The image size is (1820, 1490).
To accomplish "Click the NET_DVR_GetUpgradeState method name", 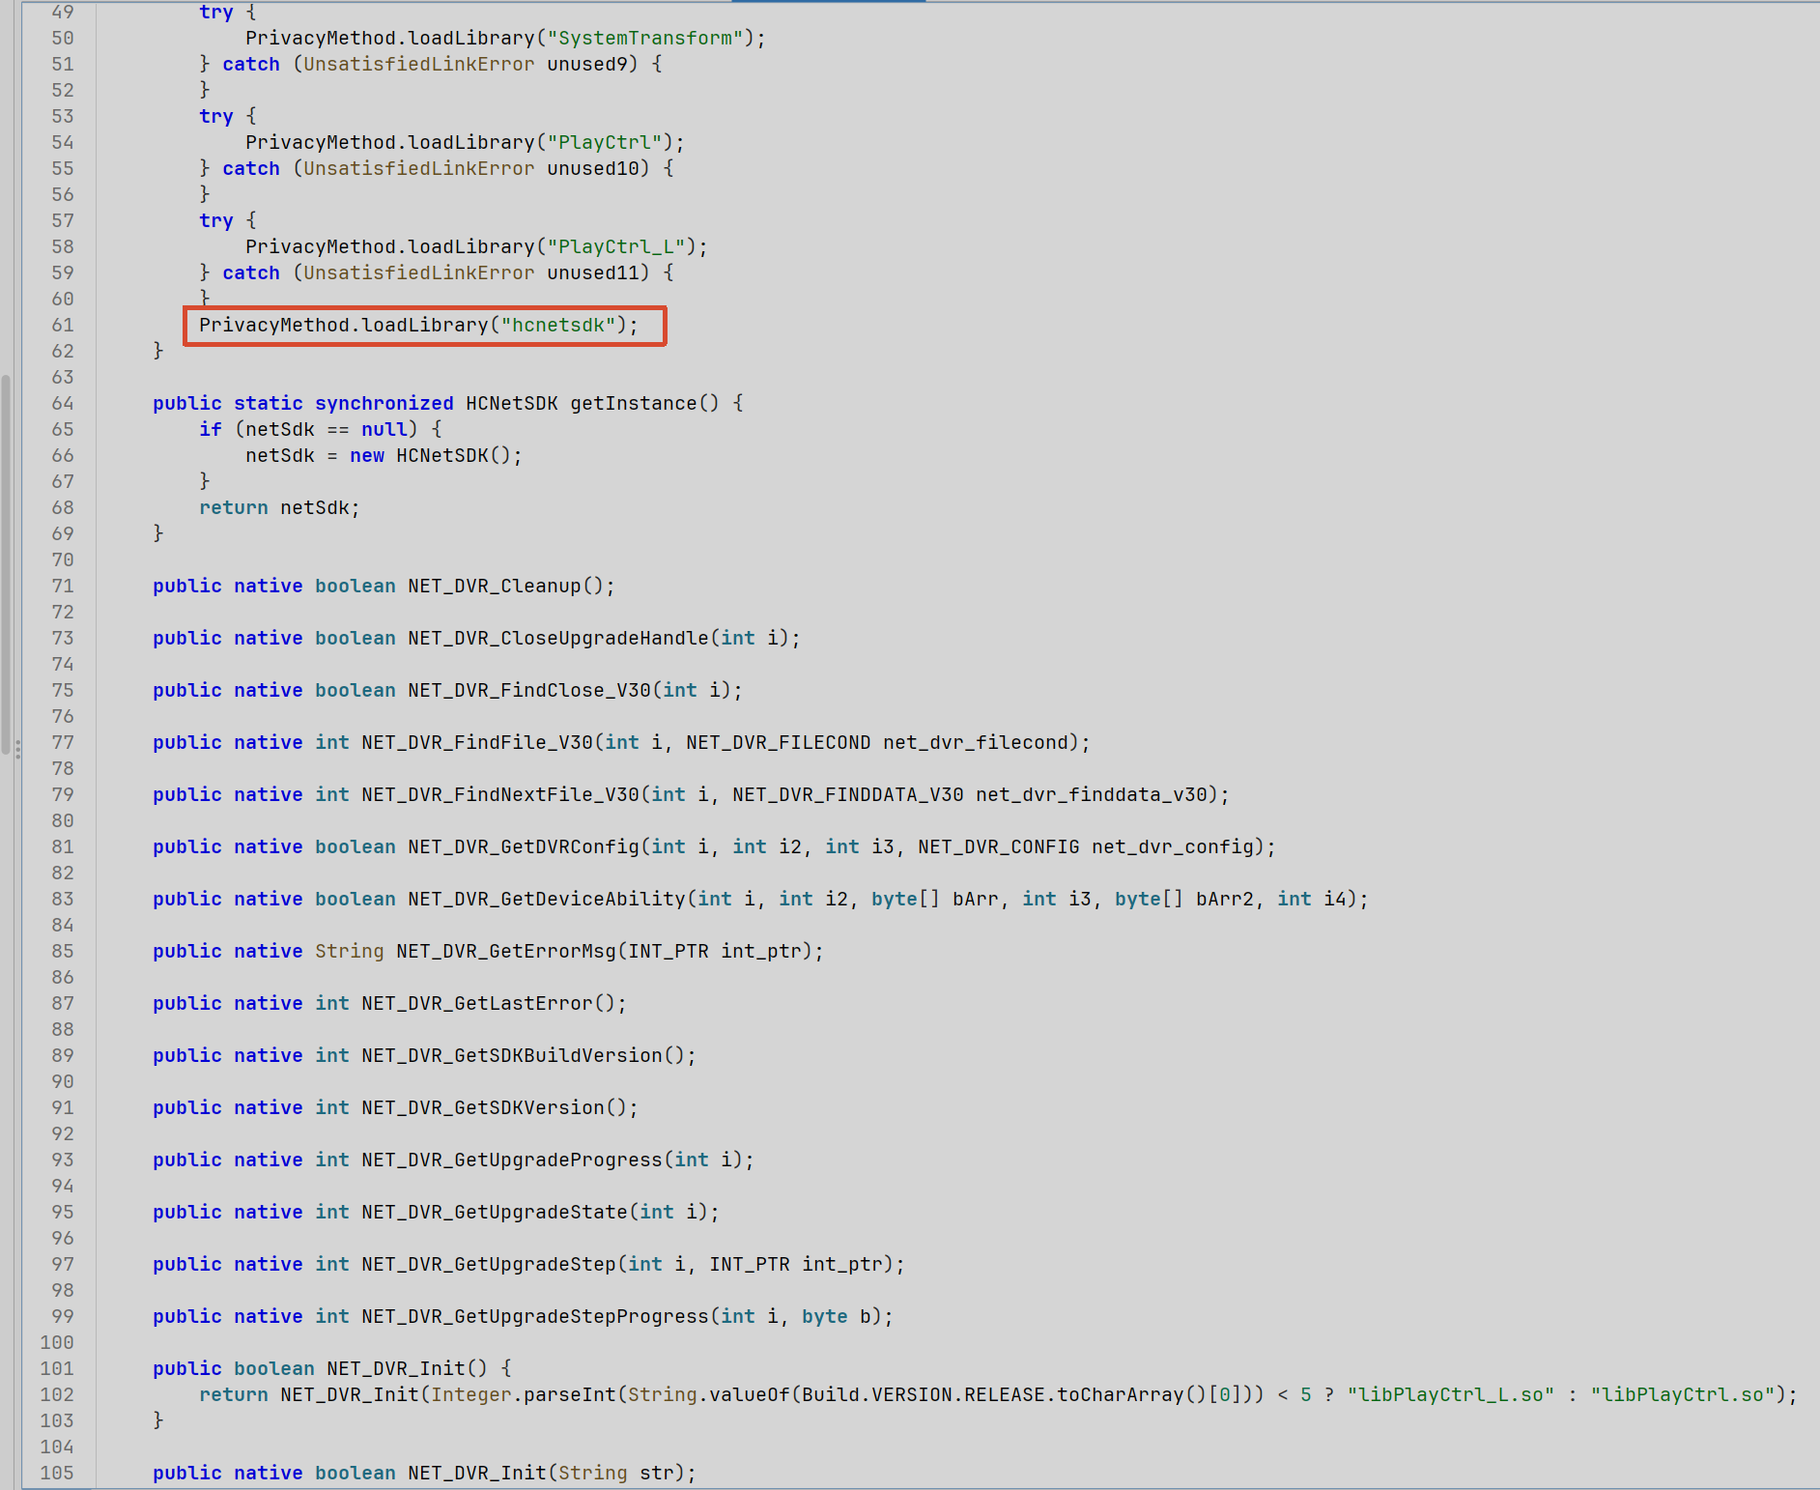I will click(x=494, y=1212).
